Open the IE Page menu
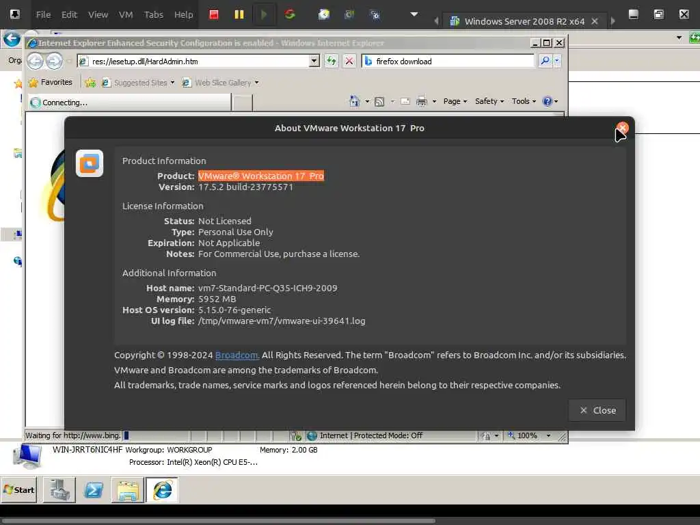 tap(455, 101)
